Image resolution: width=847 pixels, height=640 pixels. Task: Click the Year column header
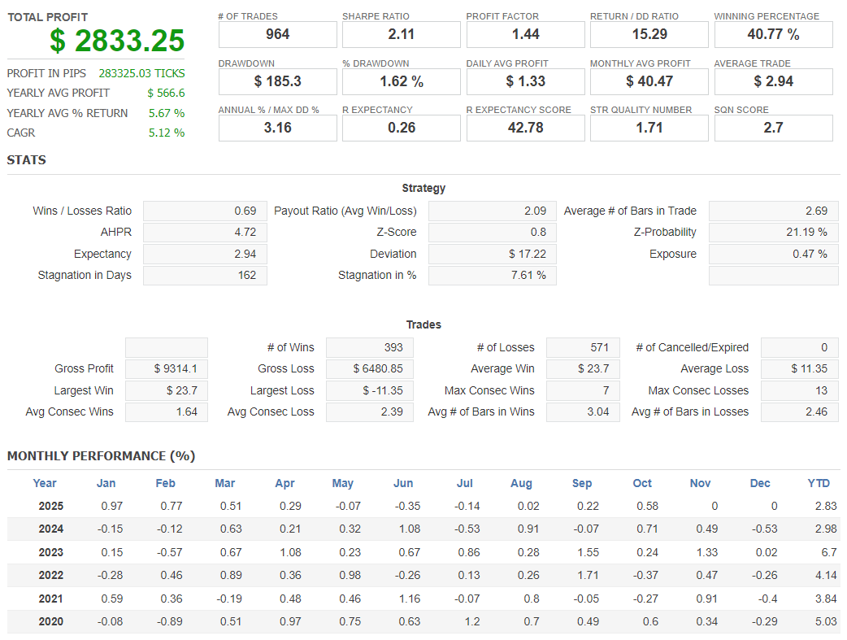click(45, 483)
